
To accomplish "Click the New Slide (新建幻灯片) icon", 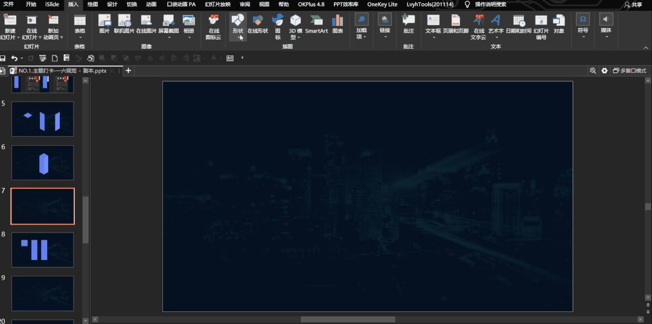I will pos(10,19).
